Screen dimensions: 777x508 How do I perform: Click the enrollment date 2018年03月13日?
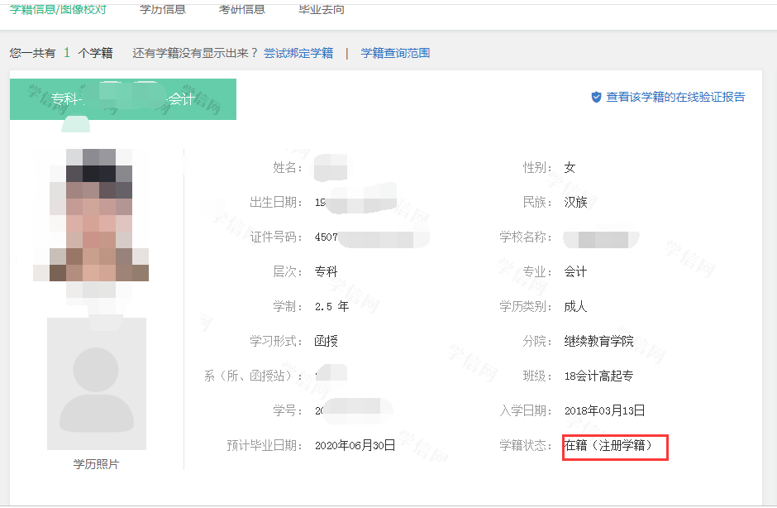(x=604, y=410)
